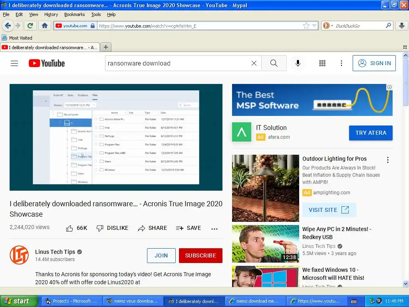Viewport: 409px width, 307px height.
Task: Bookmark this page with the star icon
Action: (x=306, y=26)
